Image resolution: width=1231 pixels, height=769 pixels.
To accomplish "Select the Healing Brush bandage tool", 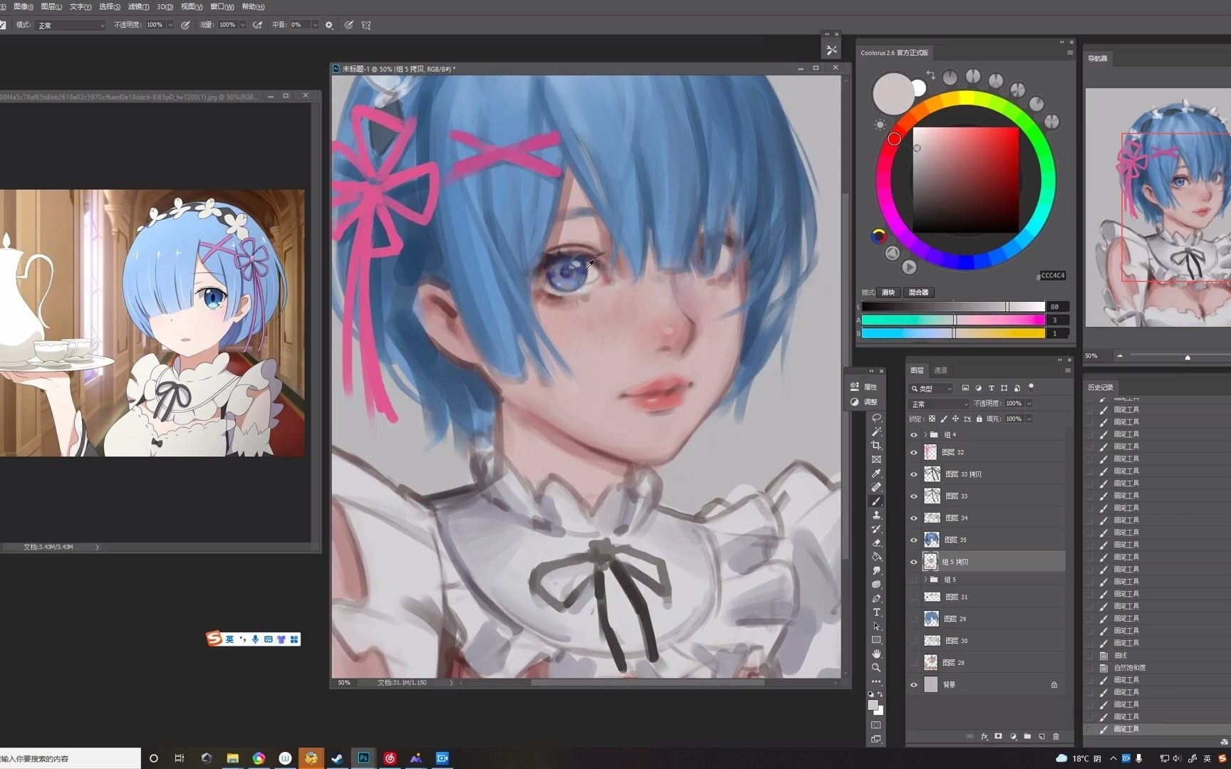I will coord(876,487).
